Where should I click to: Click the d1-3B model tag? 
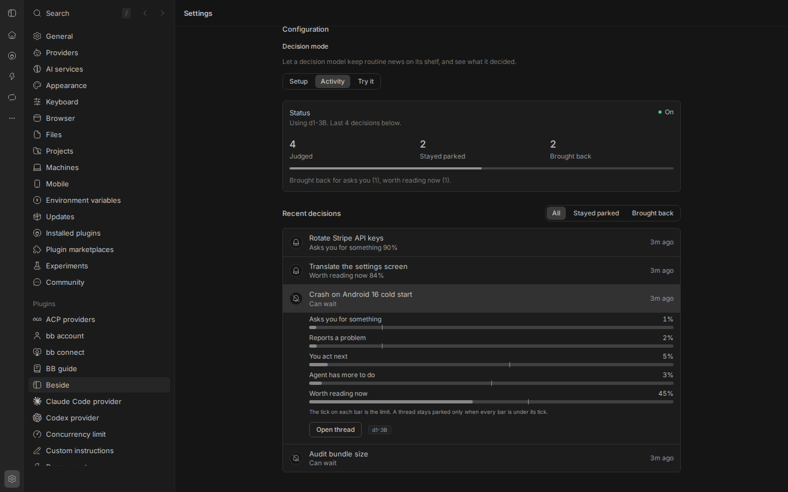380,430
